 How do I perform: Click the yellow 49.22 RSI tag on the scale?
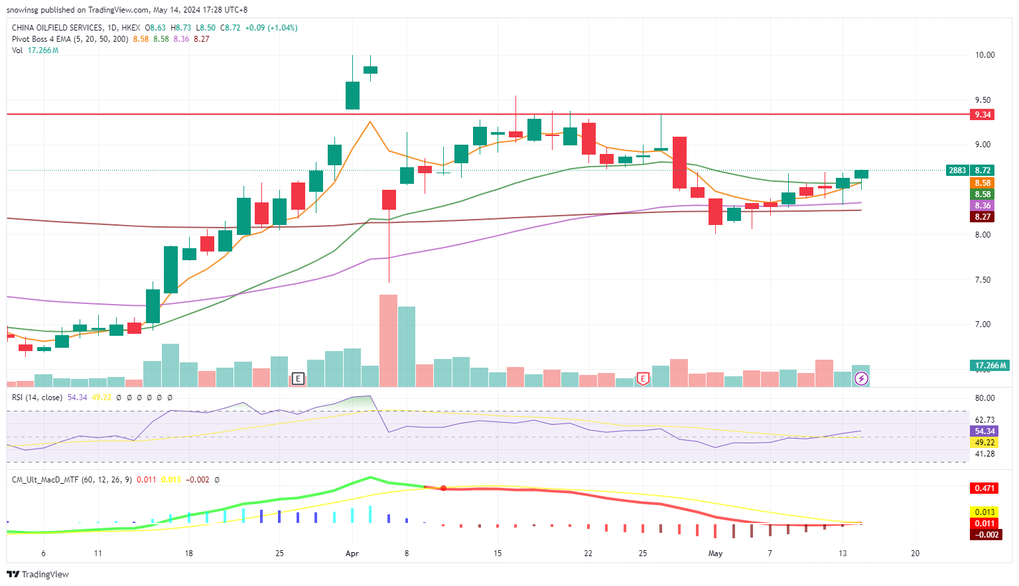[985, 443]
